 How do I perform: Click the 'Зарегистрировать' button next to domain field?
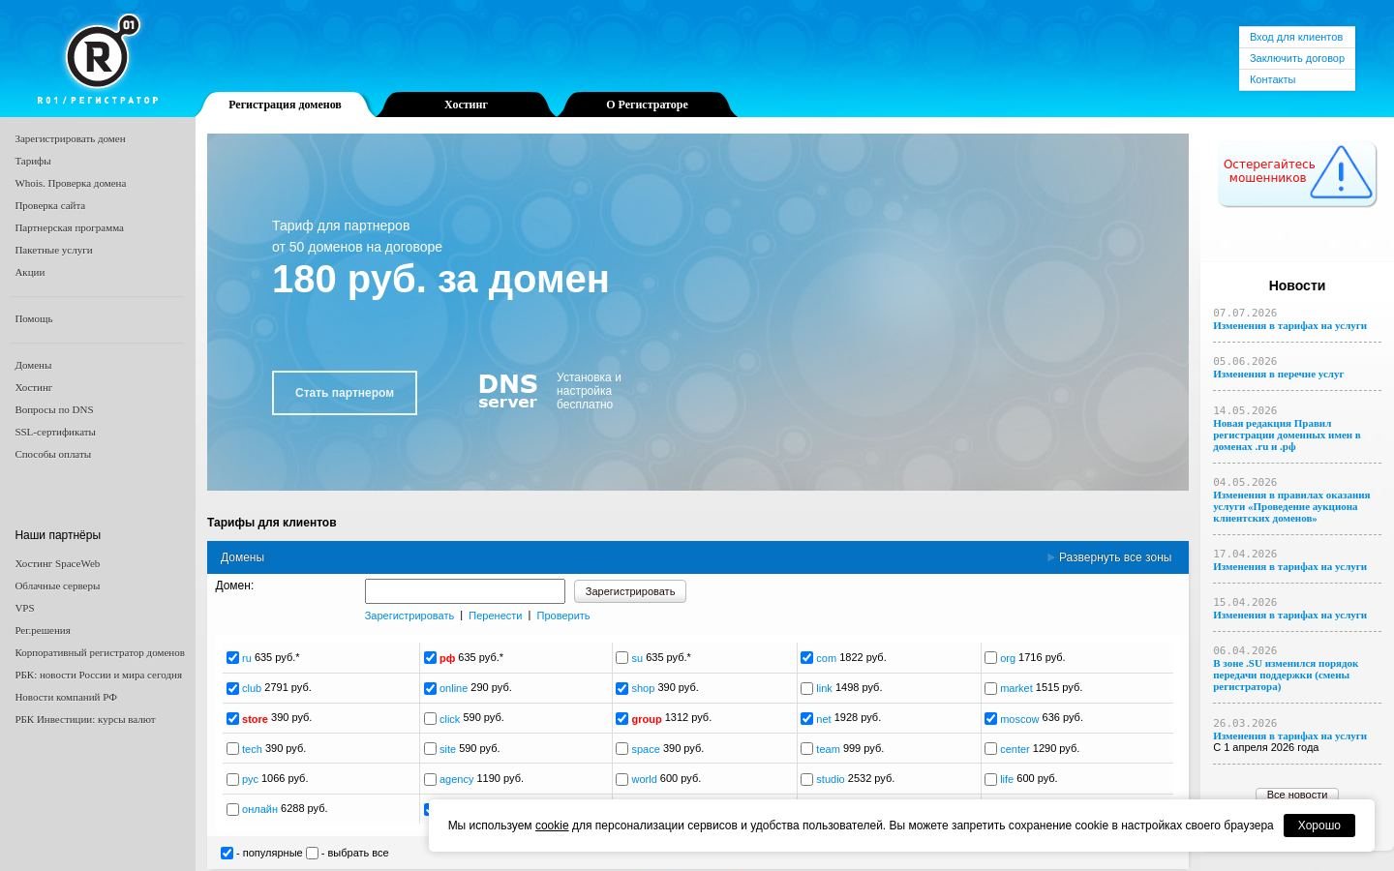[630, 591]
